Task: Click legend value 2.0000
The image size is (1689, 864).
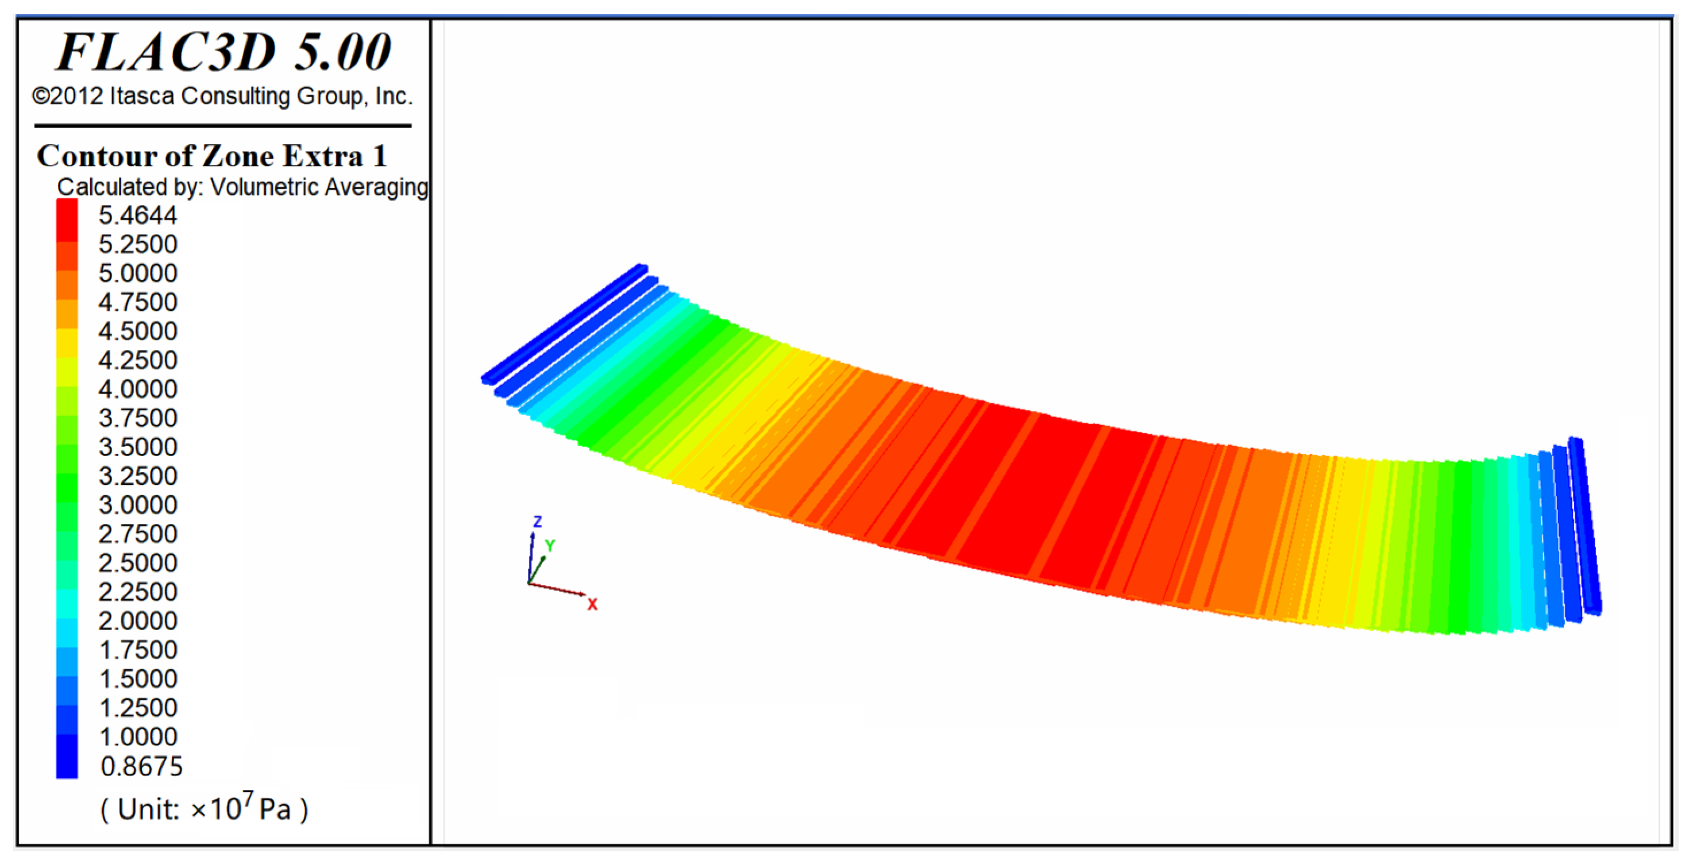Action: click(x=138, y=620)
